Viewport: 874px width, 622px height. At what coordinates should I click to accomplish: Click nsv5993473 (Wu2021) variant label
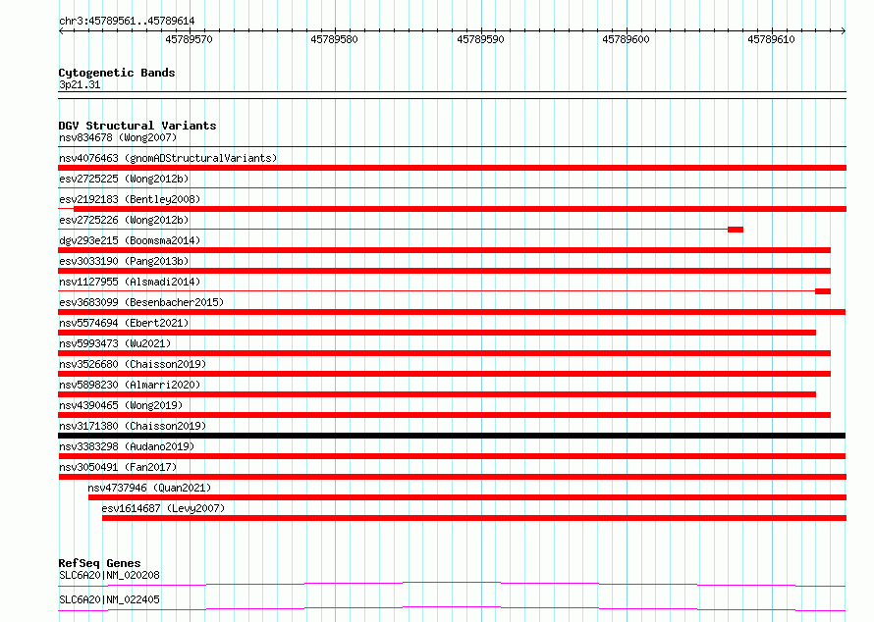tap(115, 343)
